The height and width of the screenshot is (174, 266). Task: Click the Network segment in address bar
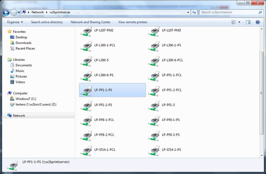(x=37, y=12)
